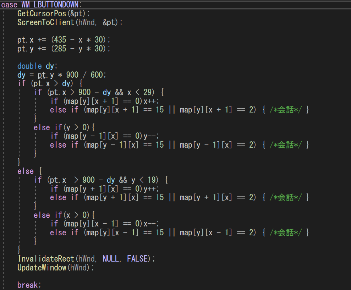The height and width of the screenshot is (290, 351).
Task: Click the 'double' keyword
Action: (x=29, y=66)
